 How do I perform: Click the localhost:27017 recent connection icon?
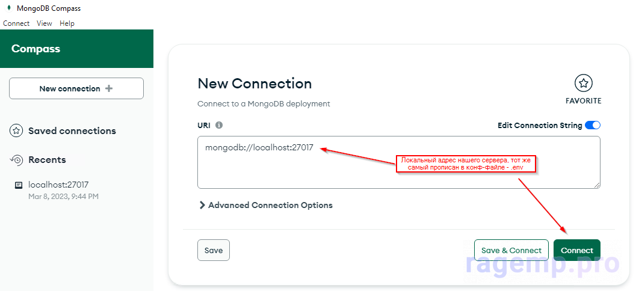[x=18, y=185]
